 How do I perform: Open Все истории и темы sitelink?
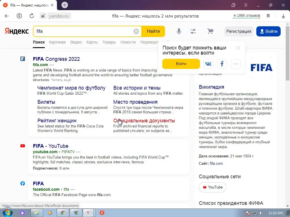click(137, 88)
